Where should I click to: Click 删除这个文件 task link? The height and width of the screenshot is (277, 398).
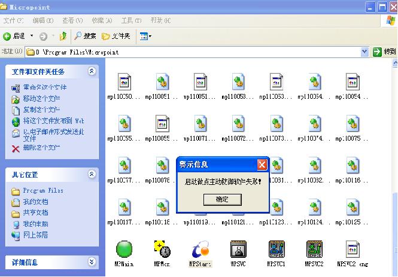(x=41, y=147)
